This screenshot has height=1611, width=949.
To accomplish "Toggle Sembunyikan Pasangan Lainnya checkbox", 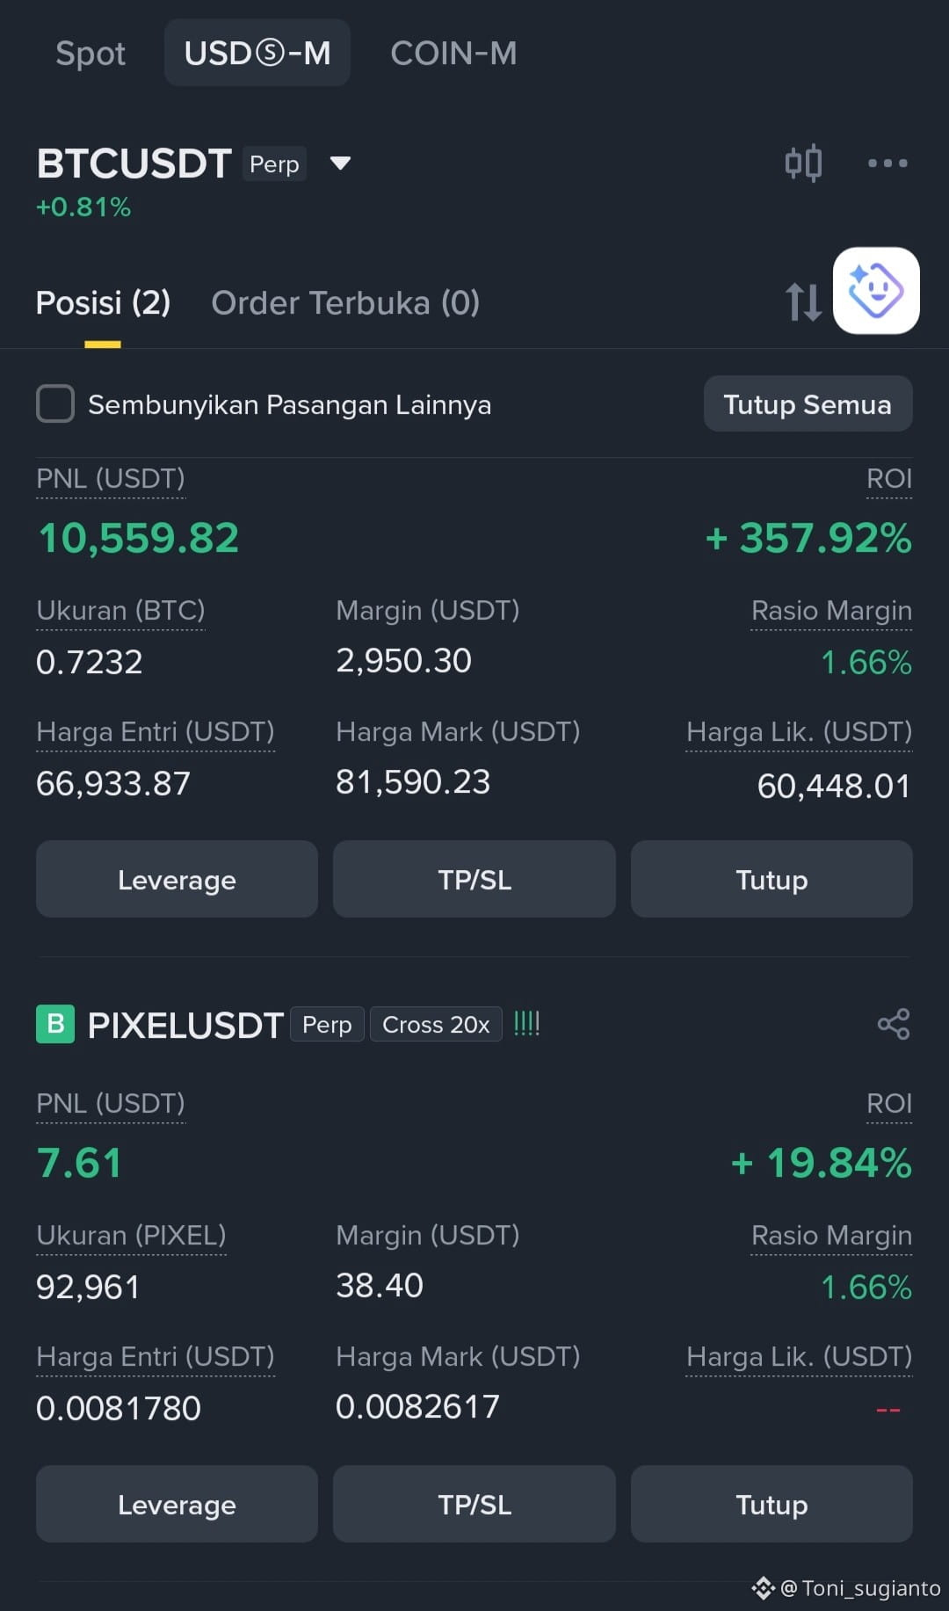I will pos(55,404).
